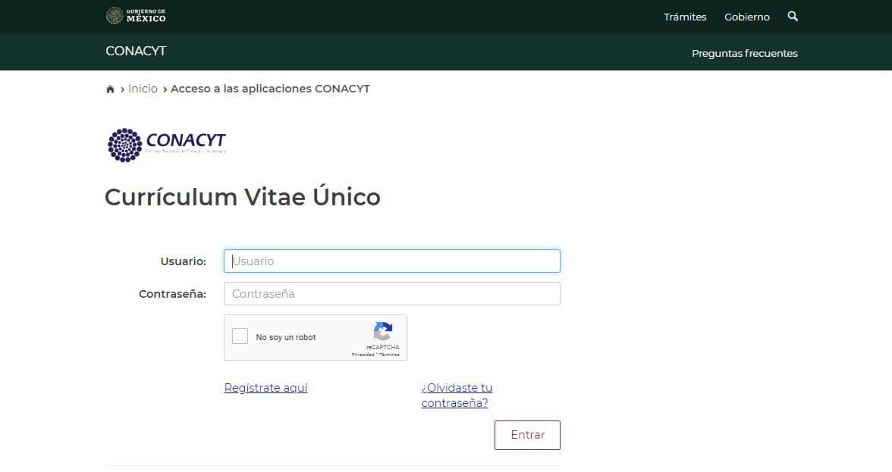Screen dimensions: 892x472
Task: Check the "No soy un robot" box
Action: (x=240, y=336)
